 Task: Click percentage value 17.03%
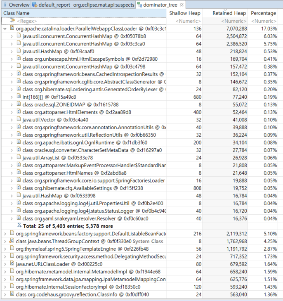click(269, 29)
